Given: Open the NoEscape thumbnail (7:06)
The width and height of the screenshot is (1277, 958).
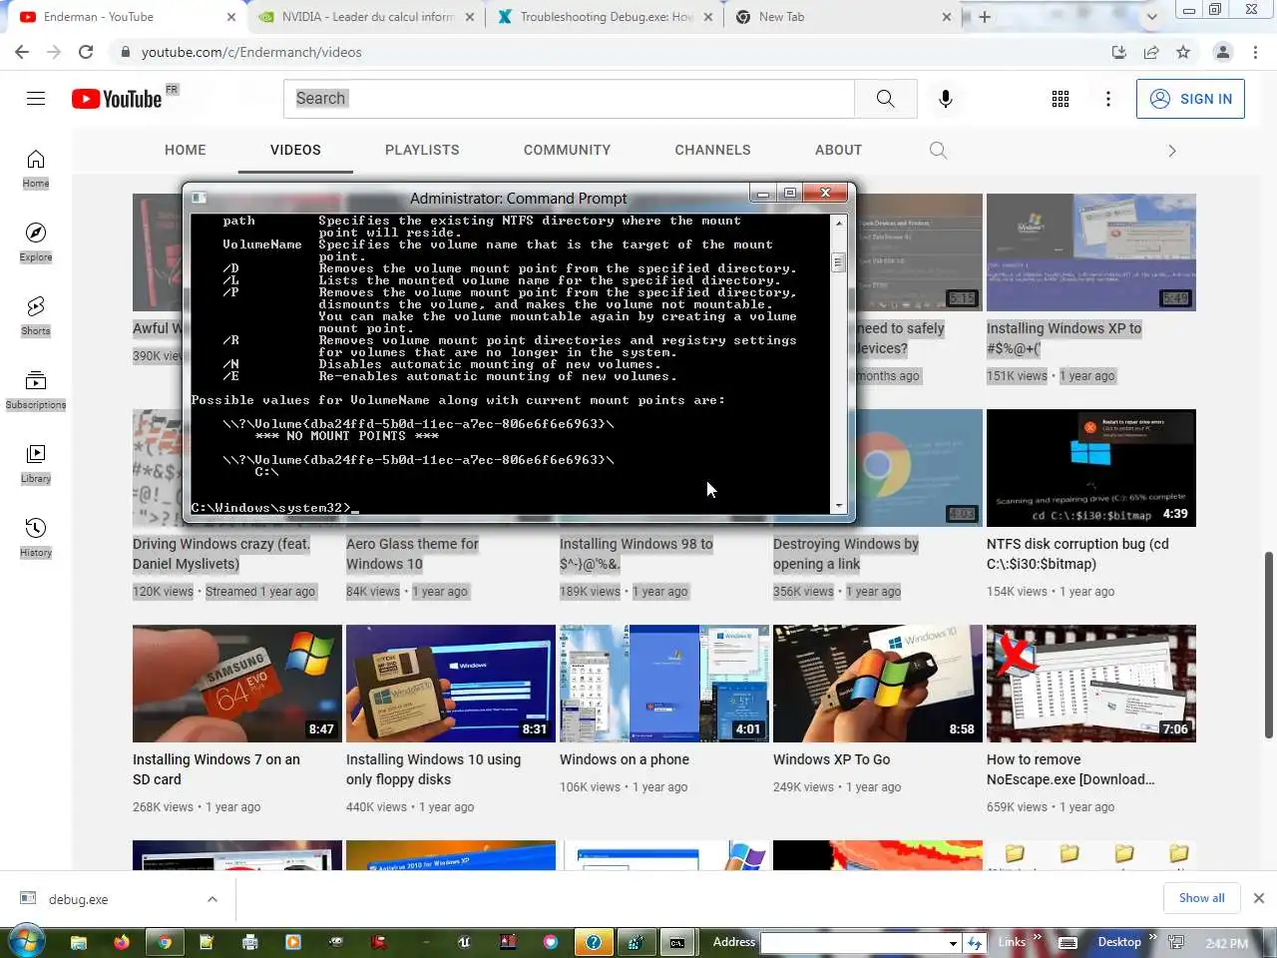Looking at the screenshot, I should click(x=1091, y=684).
